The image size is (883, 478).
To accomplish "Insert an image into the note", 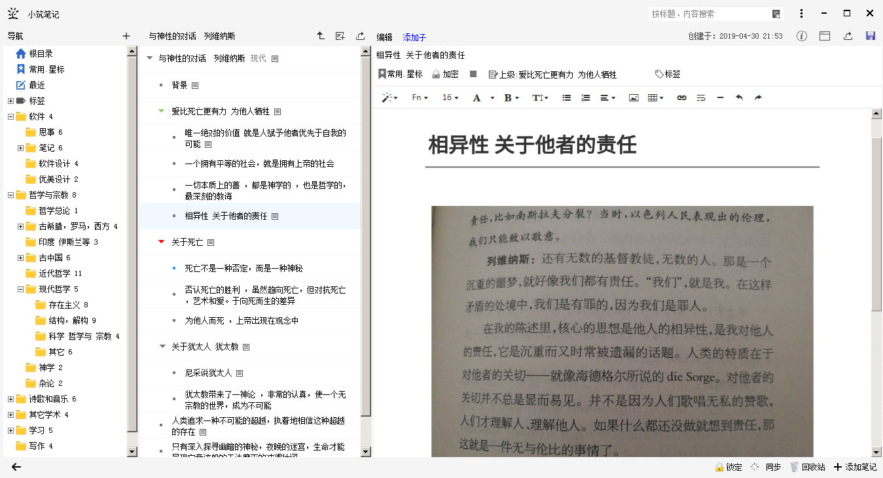I will pyautogui.click(x=633, y=98).
